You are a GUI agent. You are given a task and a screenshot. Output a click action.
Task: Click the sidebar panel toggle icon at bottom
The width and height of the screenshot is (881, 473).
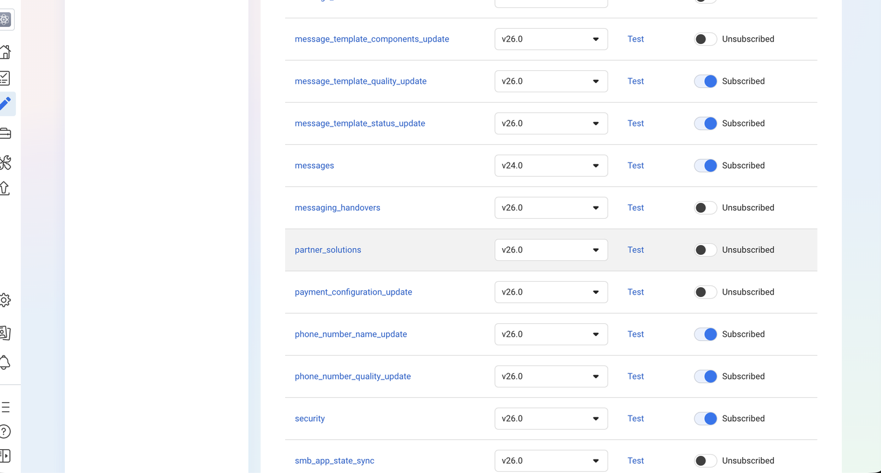pyautogui.click(x=5, y=455)
